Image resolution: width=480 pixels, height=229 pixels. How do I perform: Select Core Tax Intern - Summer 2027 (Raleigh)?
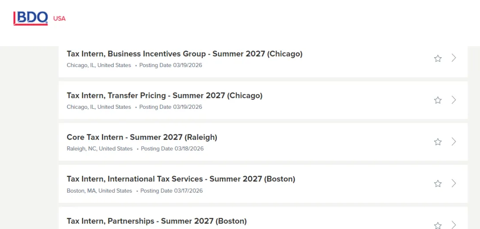(142, 137)
